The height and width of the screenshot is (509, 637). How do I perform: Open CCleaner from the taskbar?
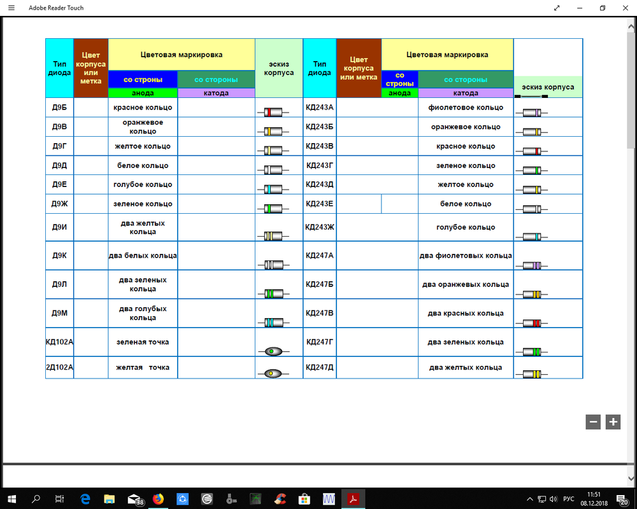280,499
